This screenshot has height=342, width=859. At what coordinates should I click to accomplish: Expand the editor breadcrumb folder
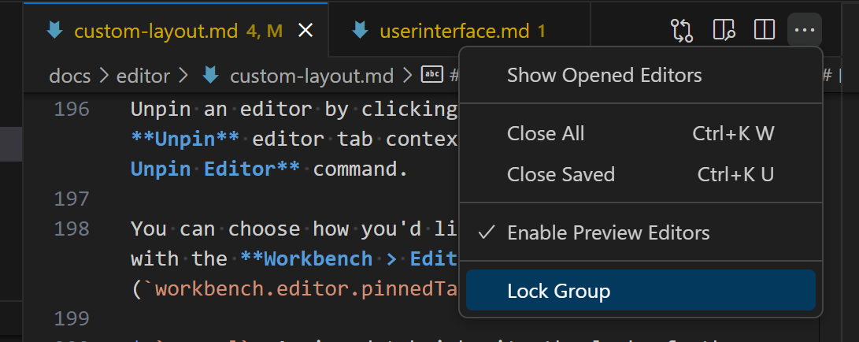(x=143, y=76)
